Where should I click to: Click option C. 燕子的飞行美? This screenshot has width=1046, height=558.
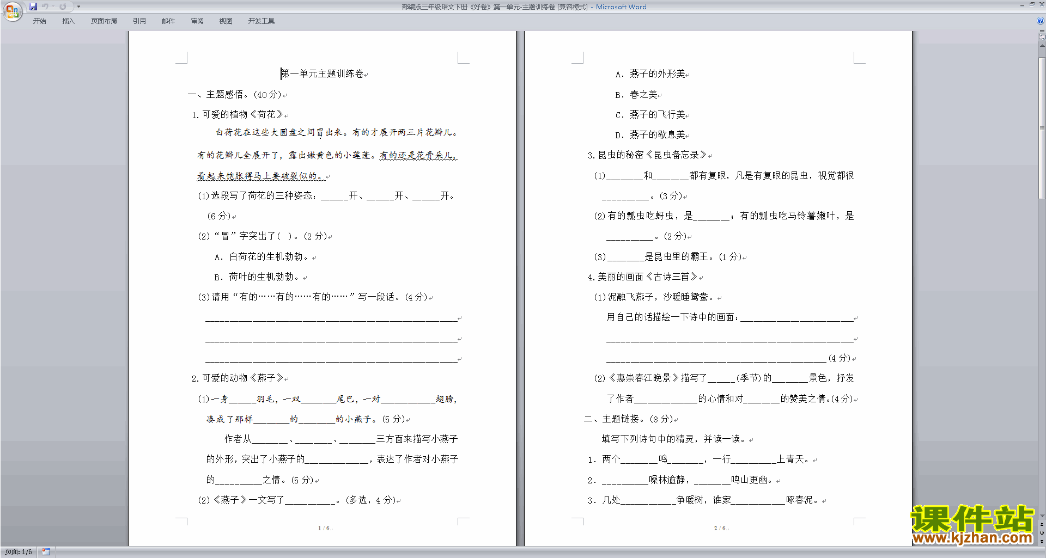click(x=650, y=115)
